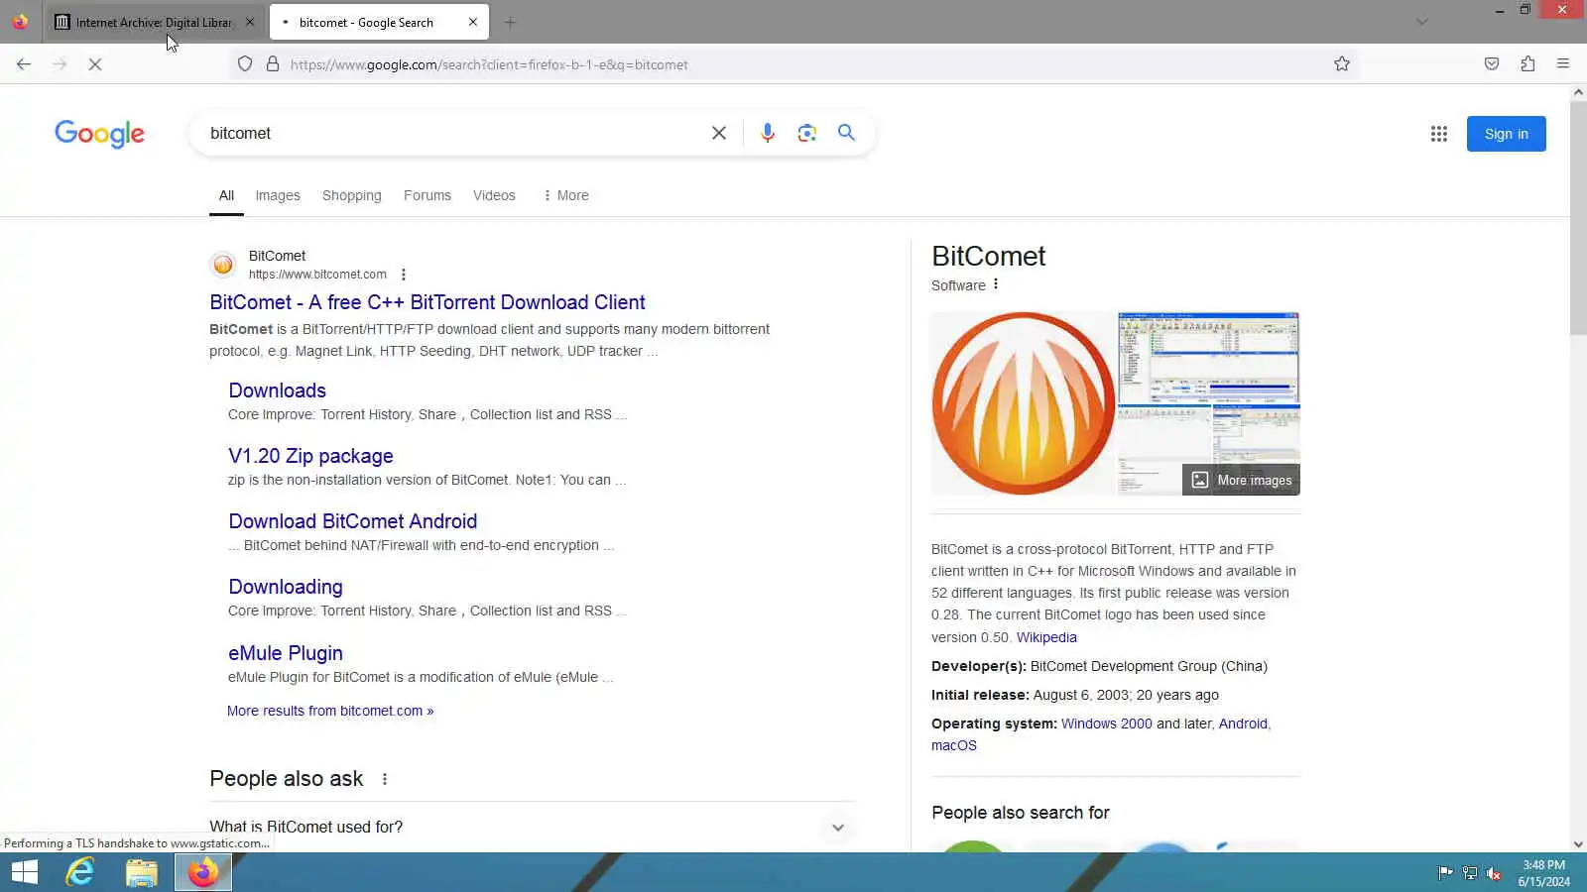Open the Firefox application menu
The image size is (1587, 892).
click(1563, 64)
